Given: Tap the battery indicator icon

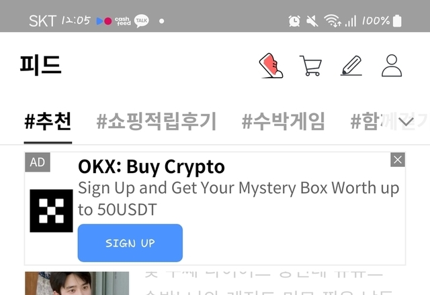Looking at the screenshot, I should click(x=397, y=21).
